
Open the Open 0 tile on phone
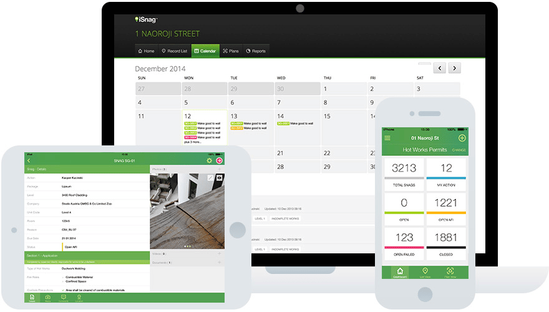point(404,209)
